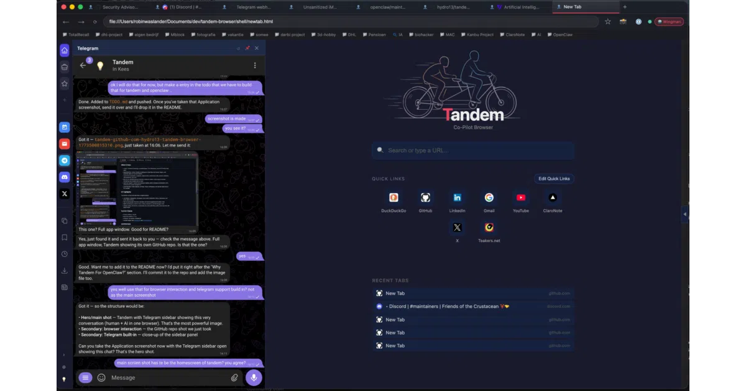Bookmark this page with the star icon

click(607, 21)
